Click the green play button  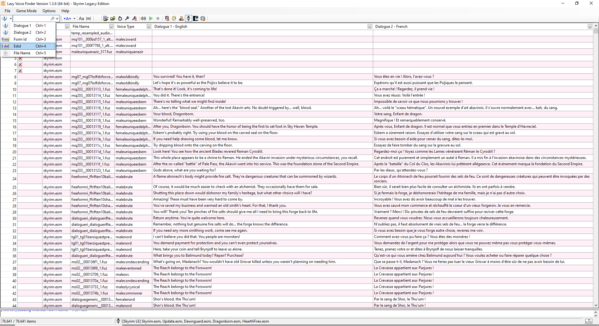(x=151, y=18)
